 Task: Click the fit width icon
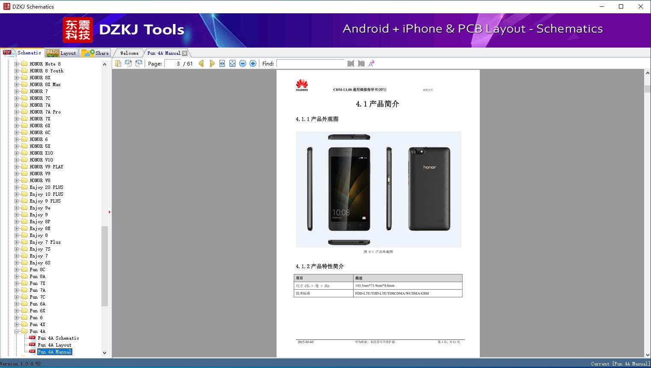click(222, 63)
